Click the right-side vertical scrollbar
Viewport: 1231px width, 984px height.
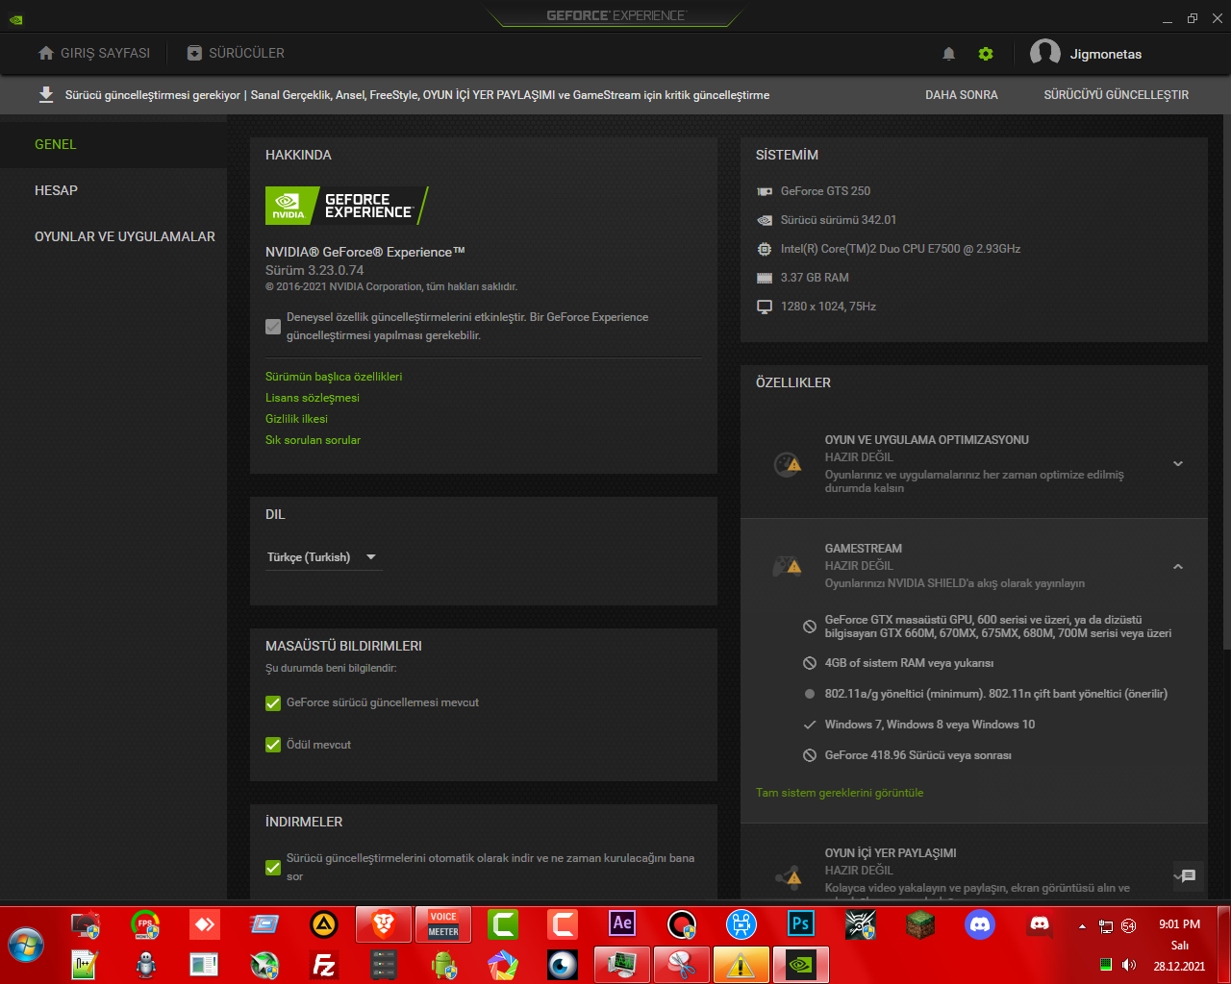click(x=1225, y=384)
